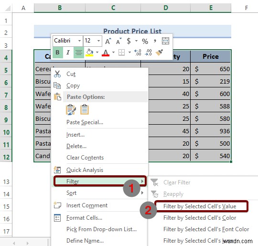Click Paste Special... option
Viewport: 258px width, 246px height.
pos(85,122)
